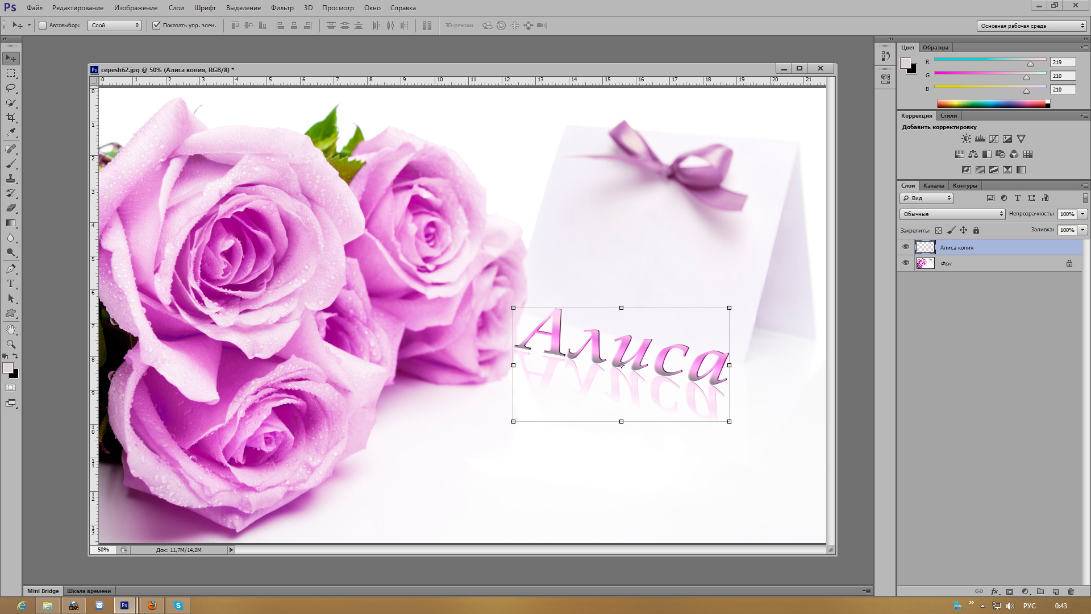Screen dimensions: 1091x614
Task: Hide the Алиса копия layer
Action: [906, 247]
